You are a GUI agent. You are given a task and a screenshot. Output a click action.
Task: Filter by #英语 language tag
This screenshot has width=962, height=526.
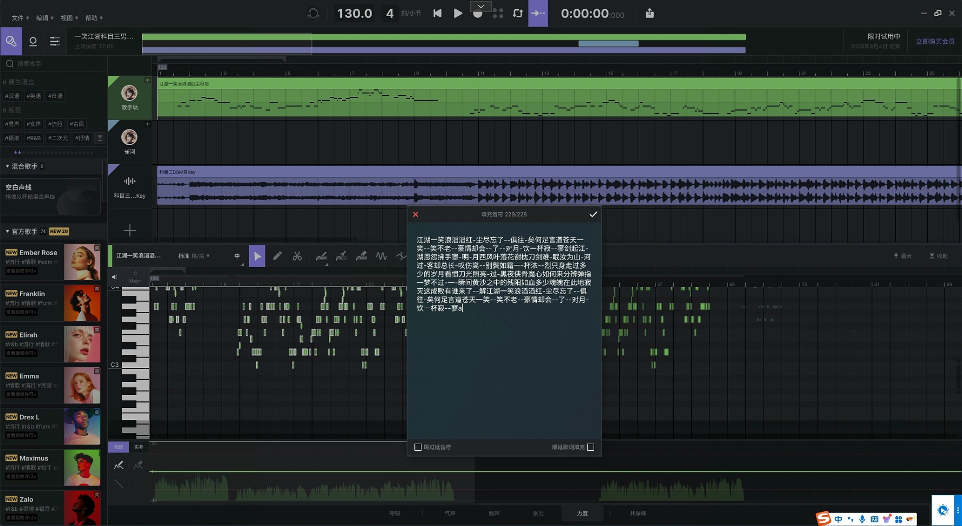pyautogui.click(x=34, y=96)
